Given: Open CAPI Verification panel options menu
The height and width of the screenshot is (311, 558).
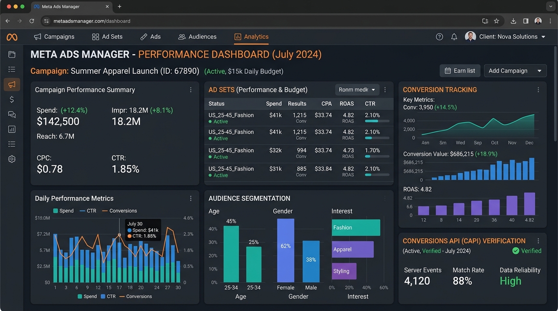Looking at the screenshot, I should [538, 241].
